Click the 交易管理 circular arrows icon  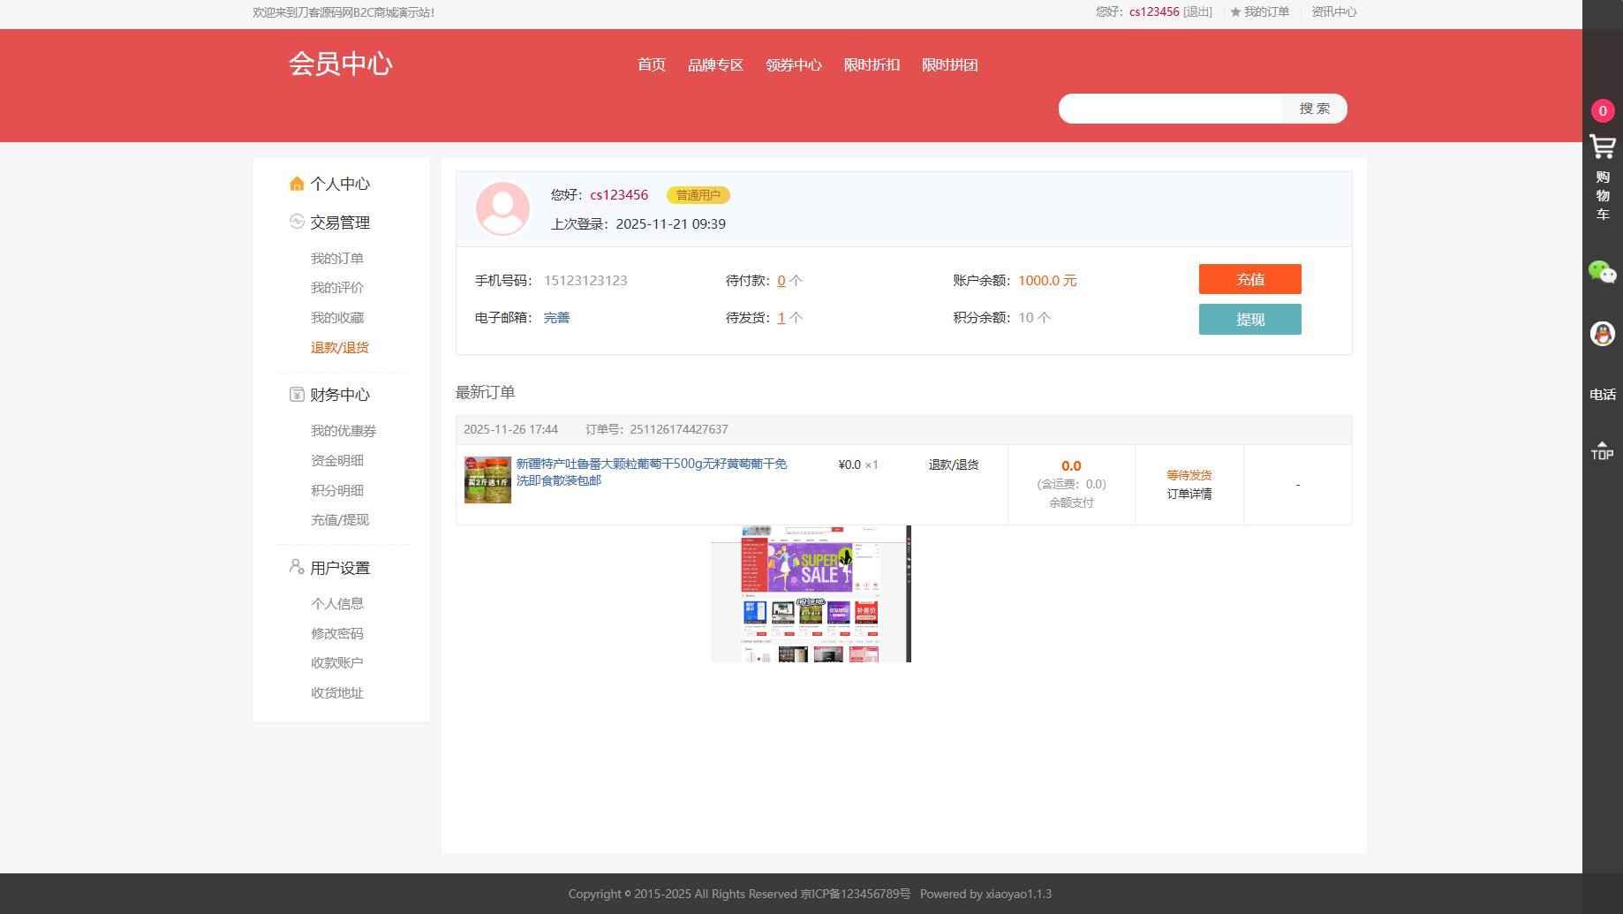[x=296, y=223]
